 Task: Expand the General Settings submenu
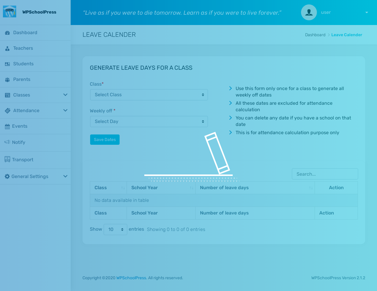click(x=65, y=176)
